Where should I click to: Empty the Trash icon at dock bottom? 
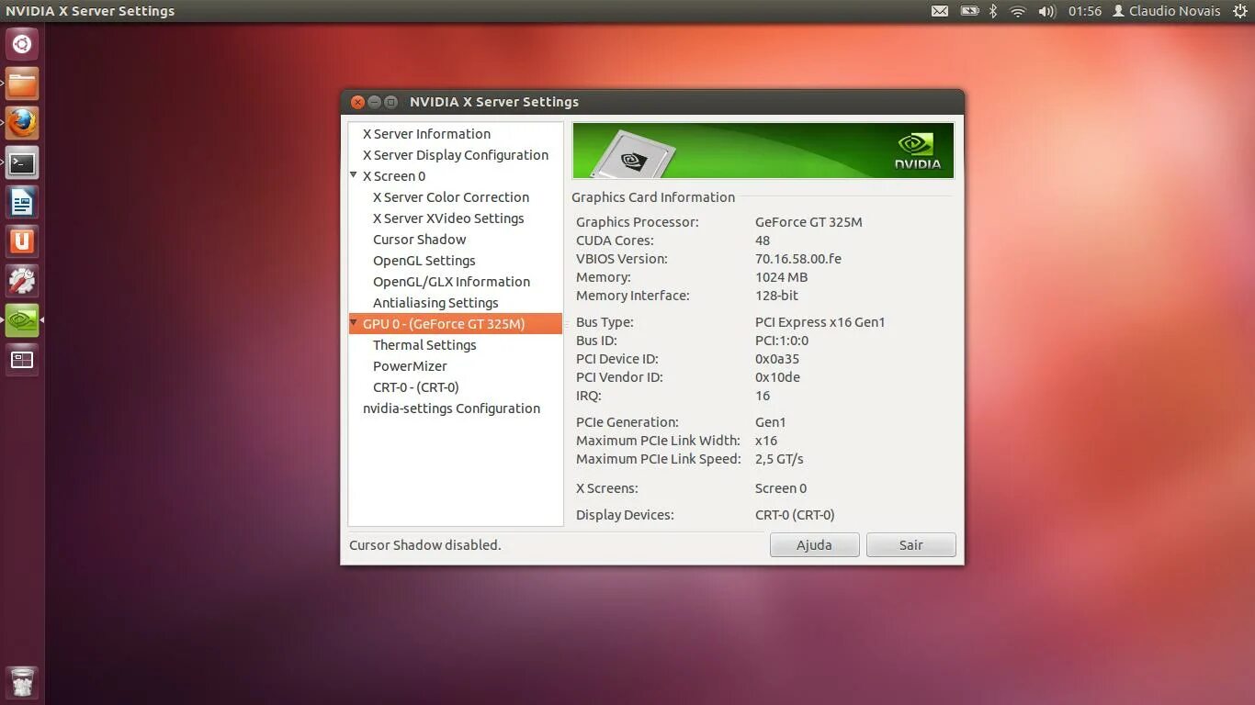pos(21,682)
